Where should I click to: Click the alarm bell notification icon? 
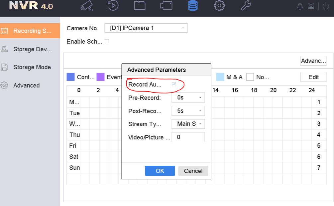[300, 6]
